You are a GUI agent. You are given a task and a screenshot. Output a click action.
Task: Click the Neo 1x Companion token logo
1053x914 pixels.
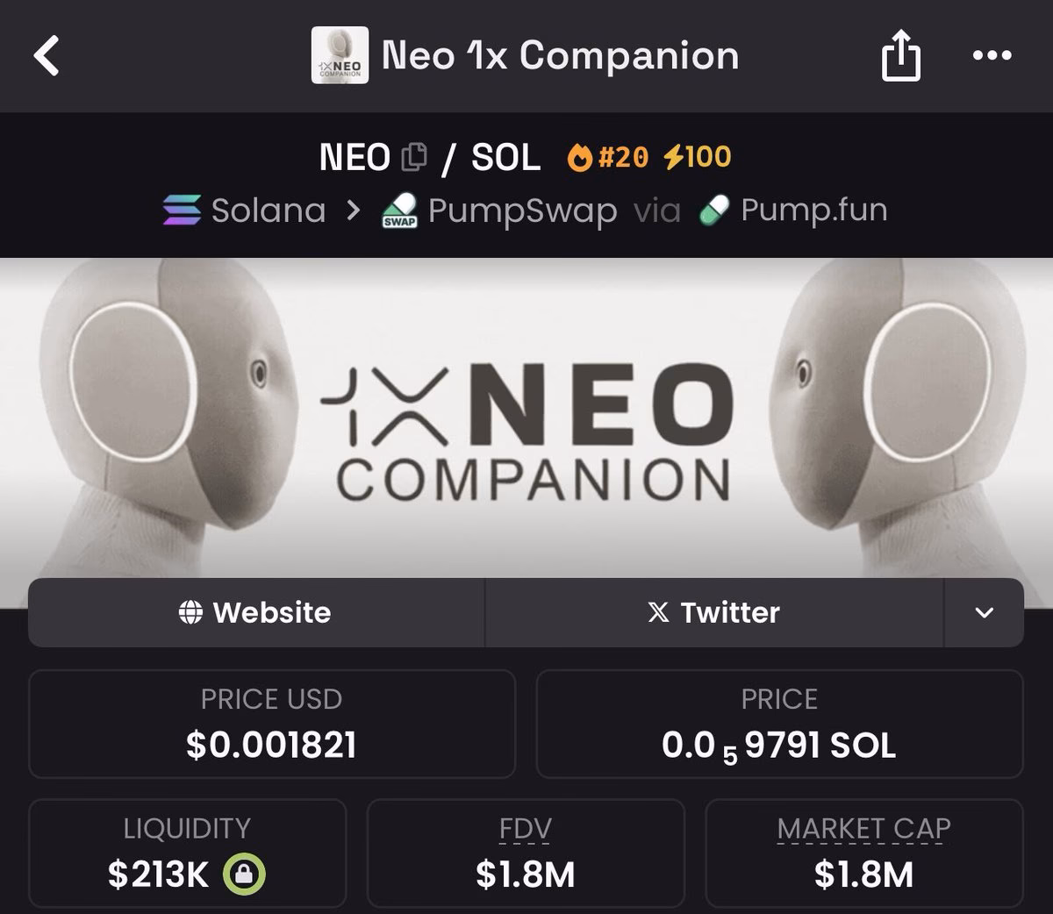coord(339,56)
